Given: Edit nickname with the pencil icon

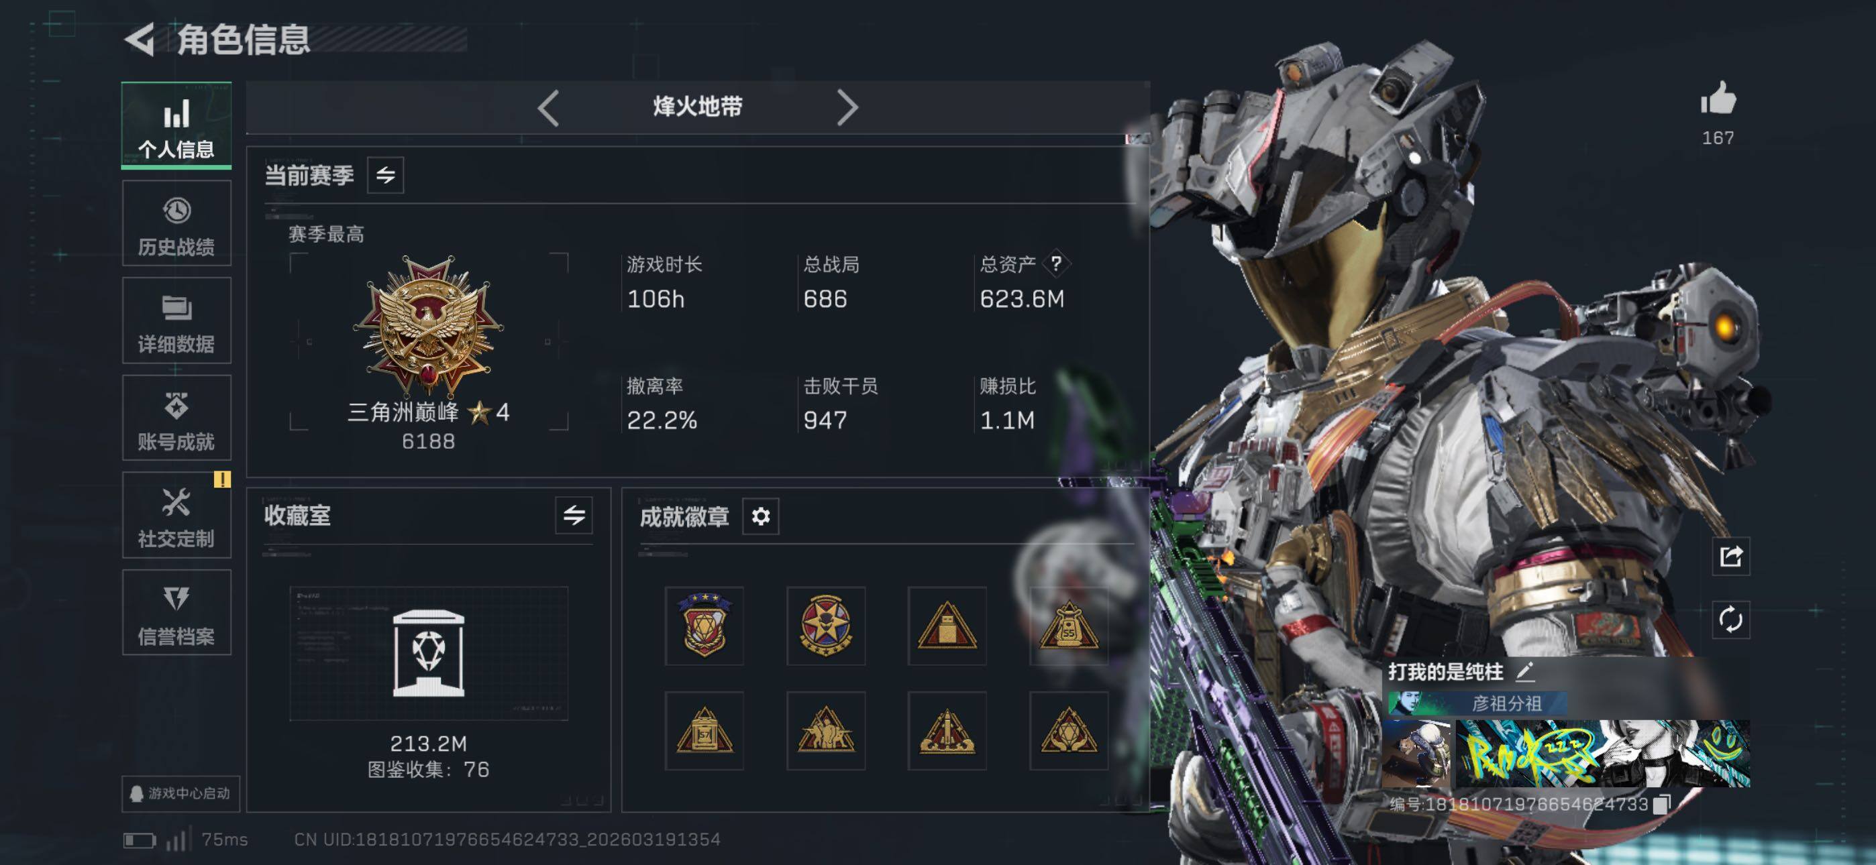Looking at the screenshot, I should [x=1524, y=671].
